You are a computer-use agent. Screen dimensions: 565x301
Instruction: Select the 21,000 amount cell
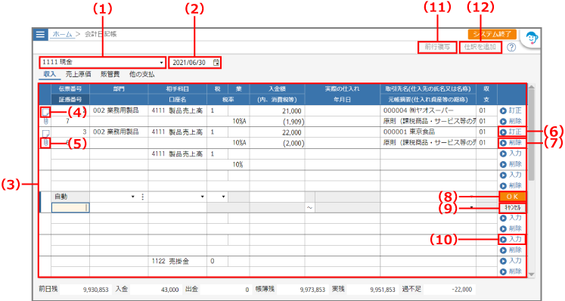[x=277, y=111]
